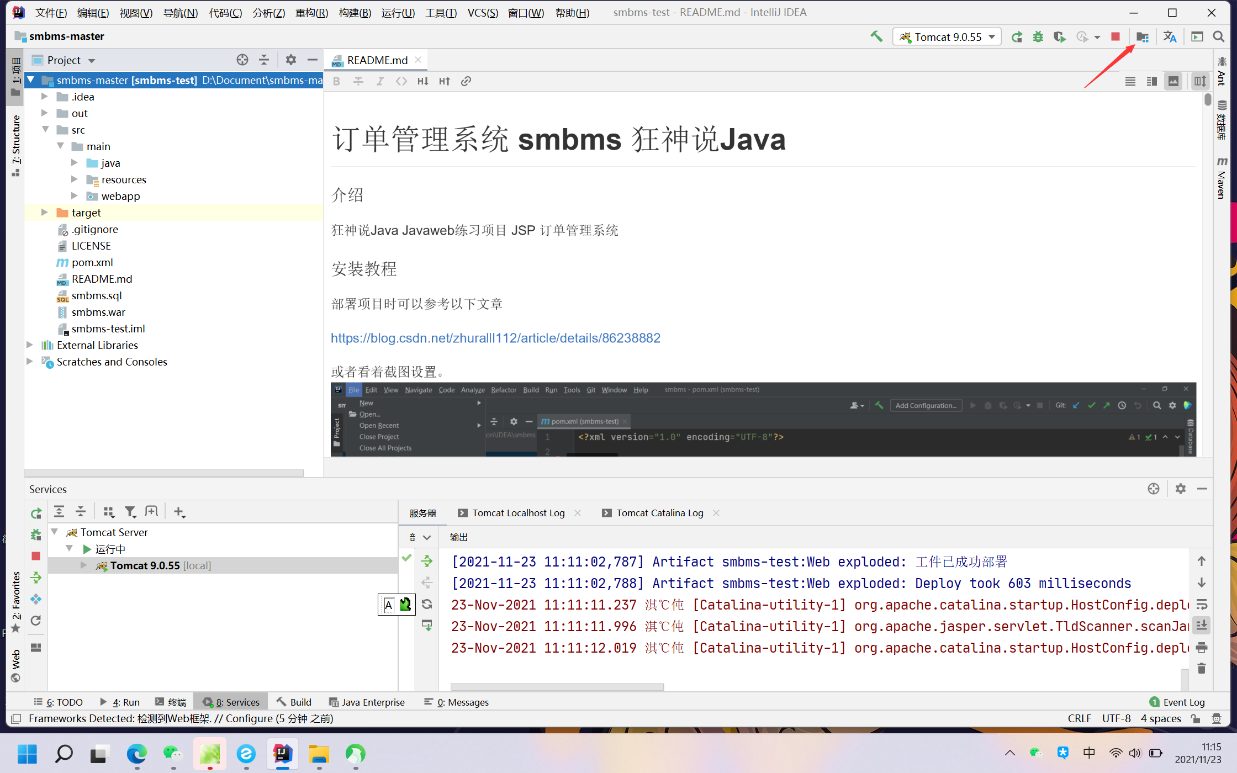Insert link using markdown toolbar icon
This screenshot has width=1237, height=773.
pyautogui.click(x=466, y=81)
